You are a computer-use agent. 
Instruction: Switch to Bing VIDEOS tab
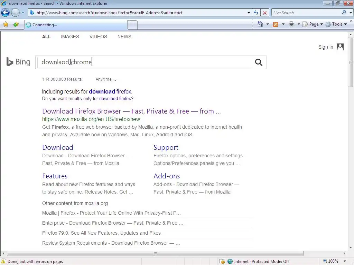coord(98,37)
